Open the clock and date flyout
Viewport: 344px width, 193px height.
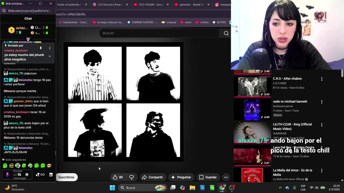(x=334, y=188)
